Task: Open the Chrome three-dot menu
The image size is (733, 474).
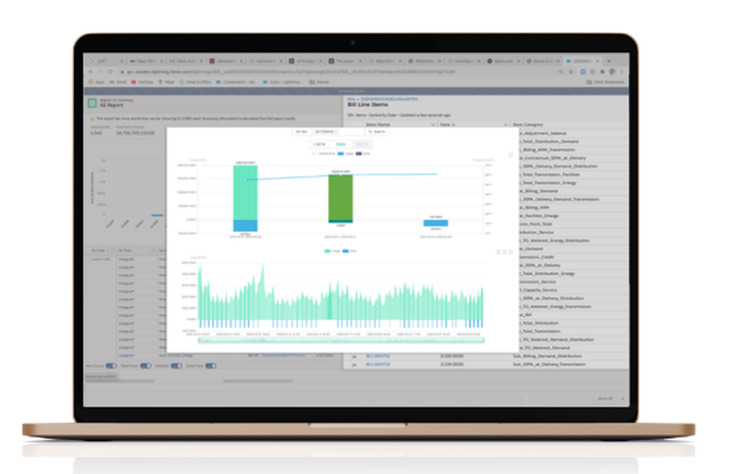Action: (x=622, y=72)
